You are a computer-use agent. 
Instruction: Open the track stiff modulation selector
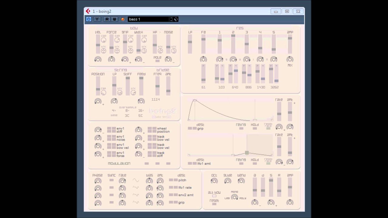click(x=156, y=154)
